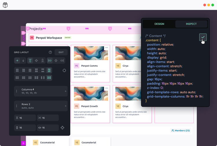Screen dimensions: 217x146
Task: Edit the vertical padding value 16
Action: tap(25, 128)
